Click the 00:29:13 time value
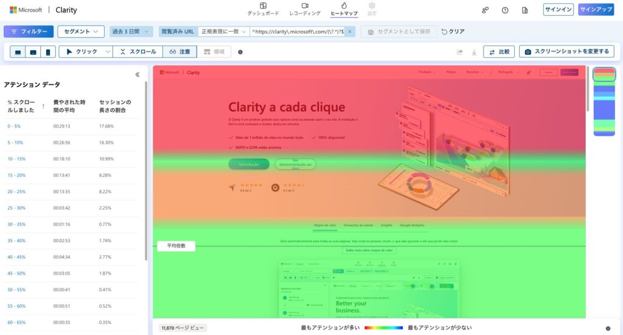Screen dimensions: 623x335 tap(61, 126)
